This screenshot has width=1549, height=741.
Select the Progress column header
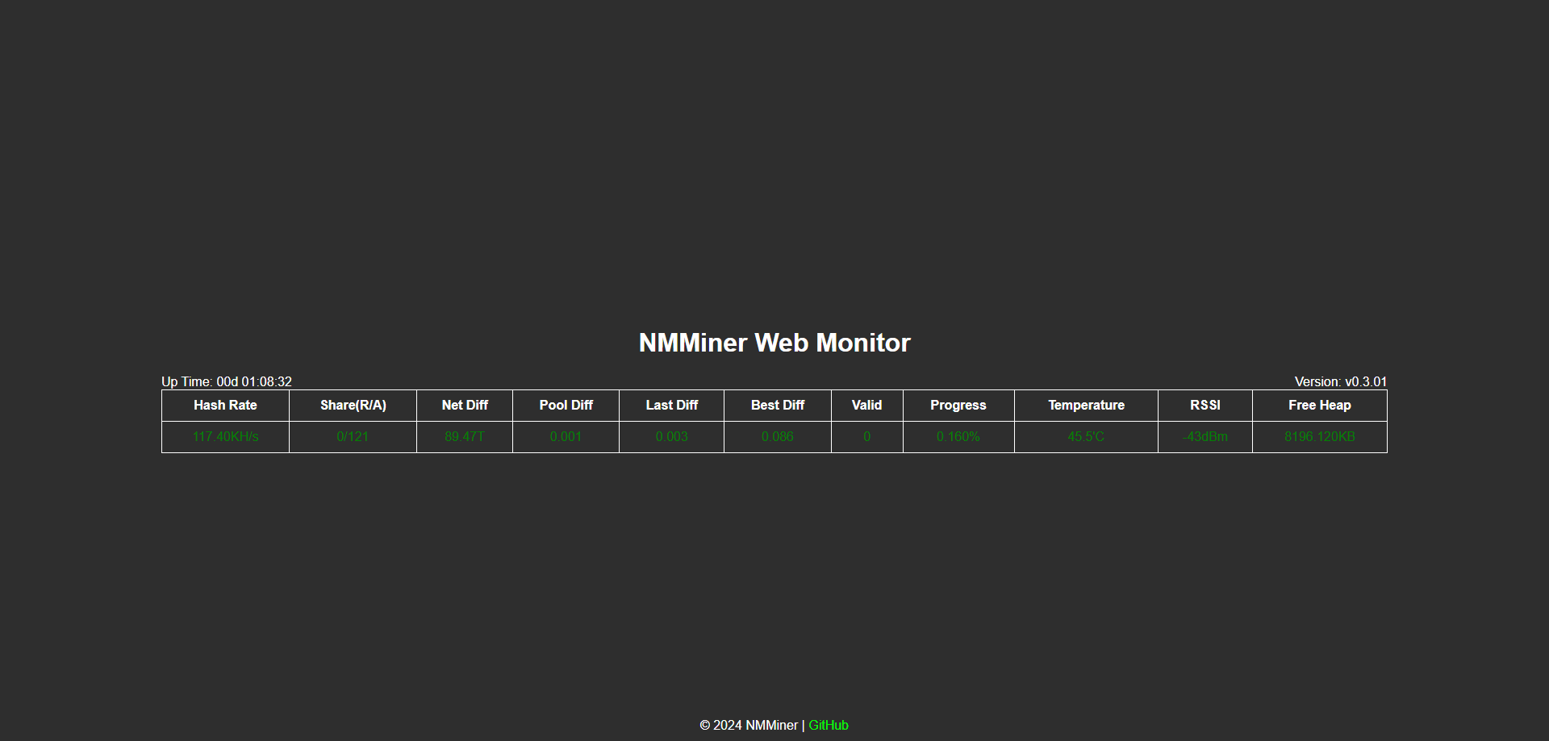click(x=958, y=405)
